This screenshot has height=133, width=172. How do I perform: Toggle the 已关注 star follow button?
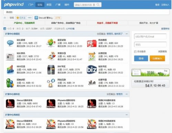21,18
